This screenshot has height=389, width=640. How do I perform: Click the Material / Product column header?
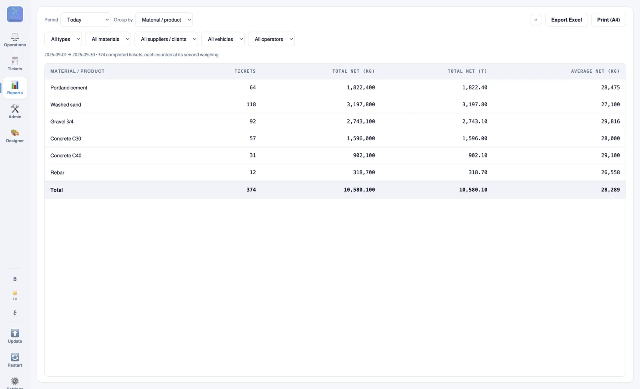(x=77, y=71)
